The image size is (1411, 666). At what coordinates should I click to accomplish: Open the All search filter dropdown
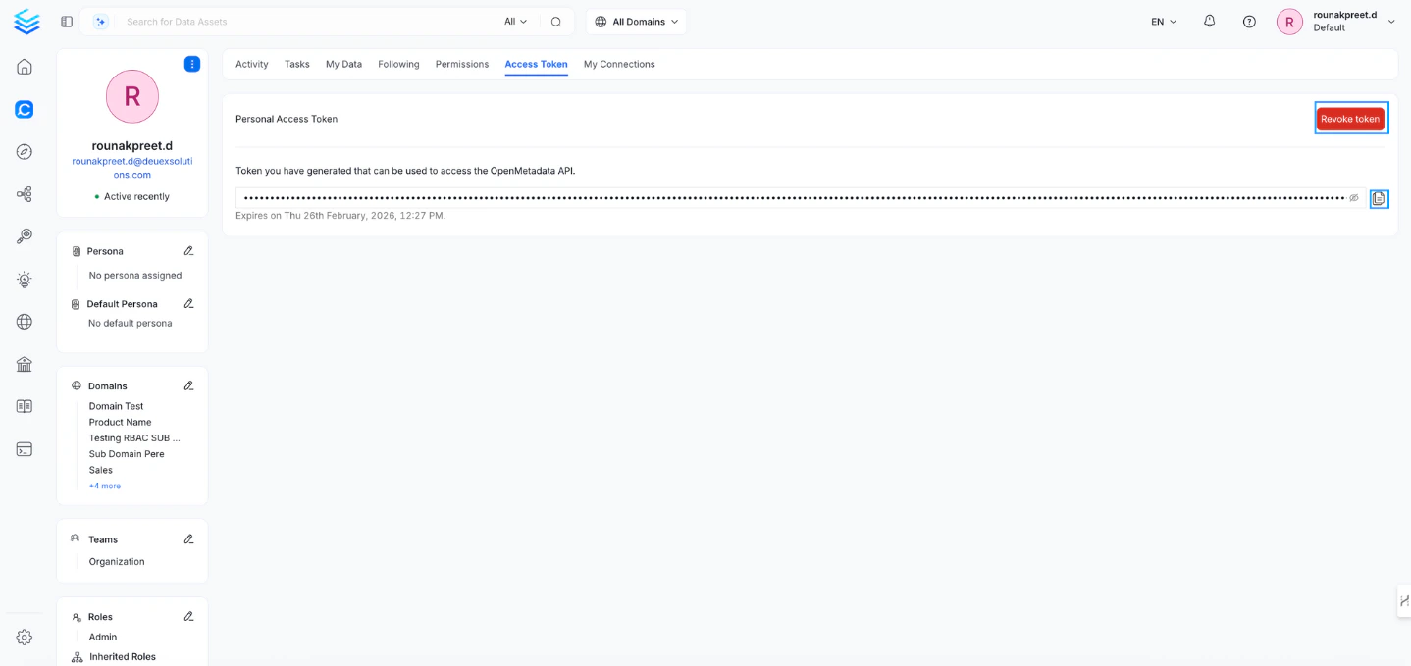515,22
